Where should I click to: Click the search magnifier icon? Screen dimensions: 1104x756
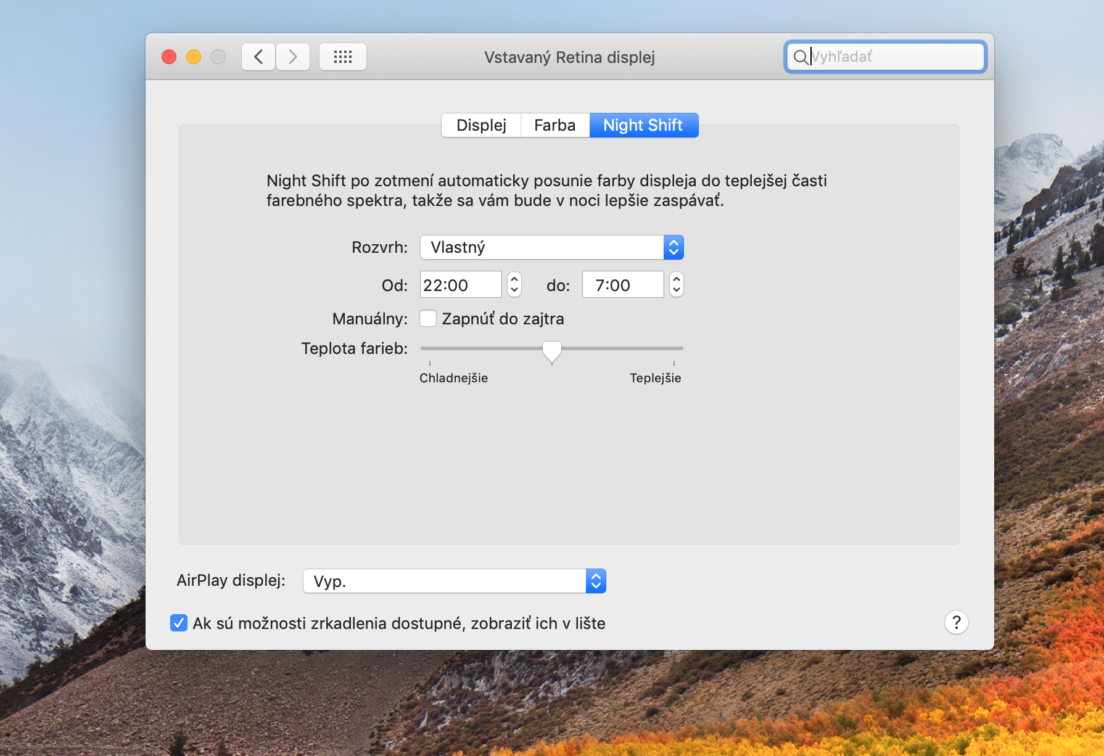[800, 57]
